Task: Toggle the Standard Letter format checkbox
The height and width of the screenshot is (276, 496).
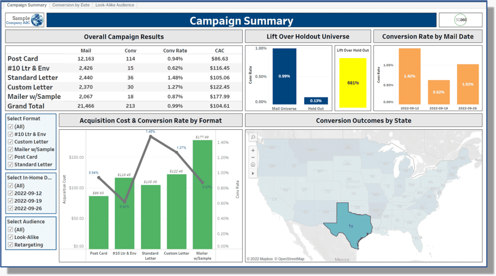Action: [11, 165]
